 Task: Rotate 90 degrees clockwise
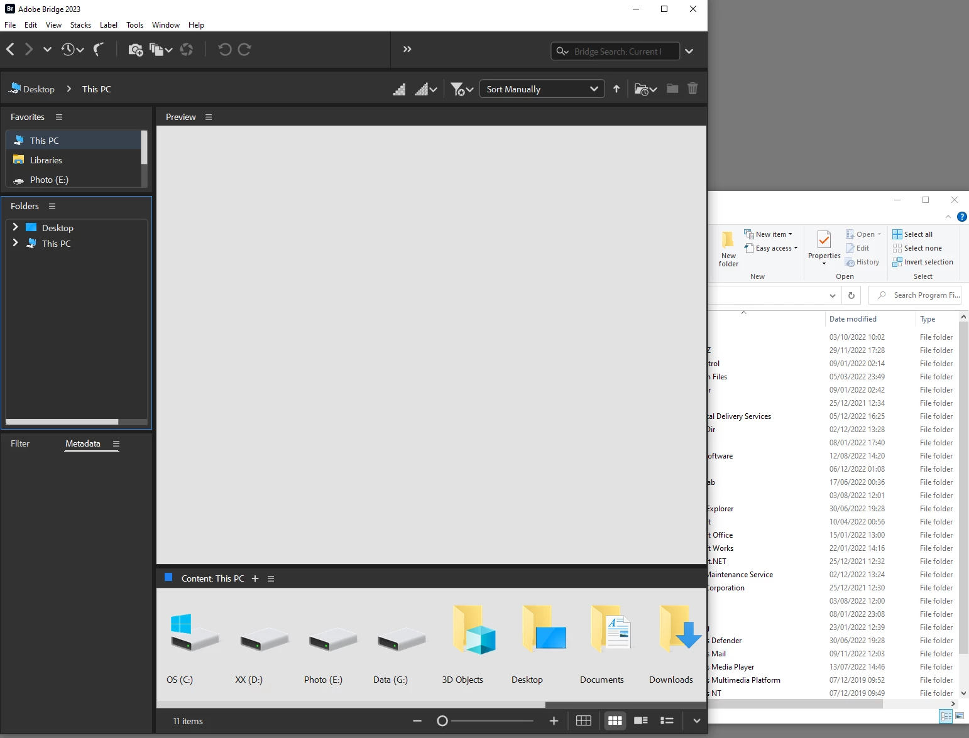pyautogui.click(x=244, y=49)
